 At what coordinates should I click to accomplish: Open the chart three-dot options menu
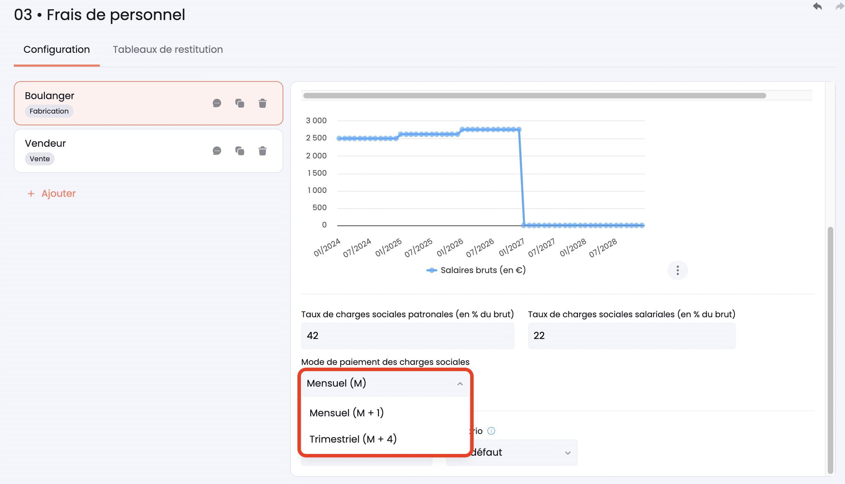(677, 270)
